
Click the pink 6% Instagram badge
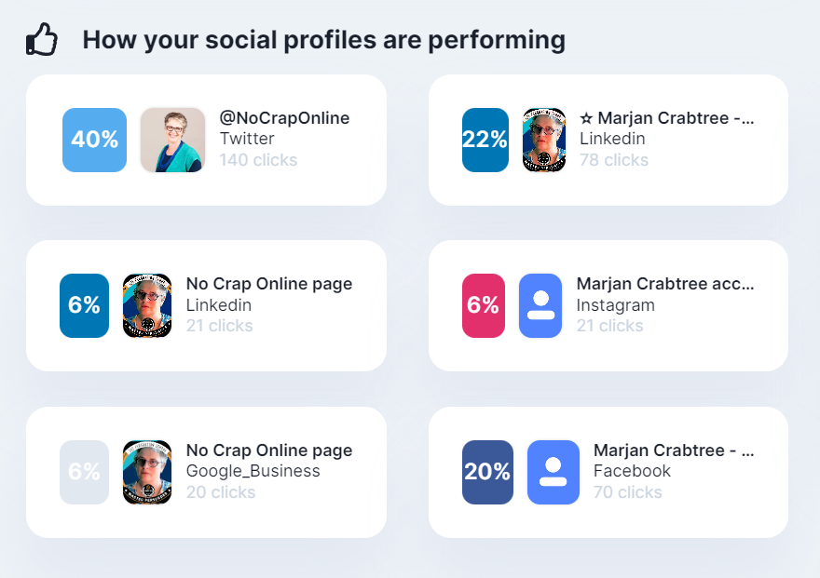point(484,305)
